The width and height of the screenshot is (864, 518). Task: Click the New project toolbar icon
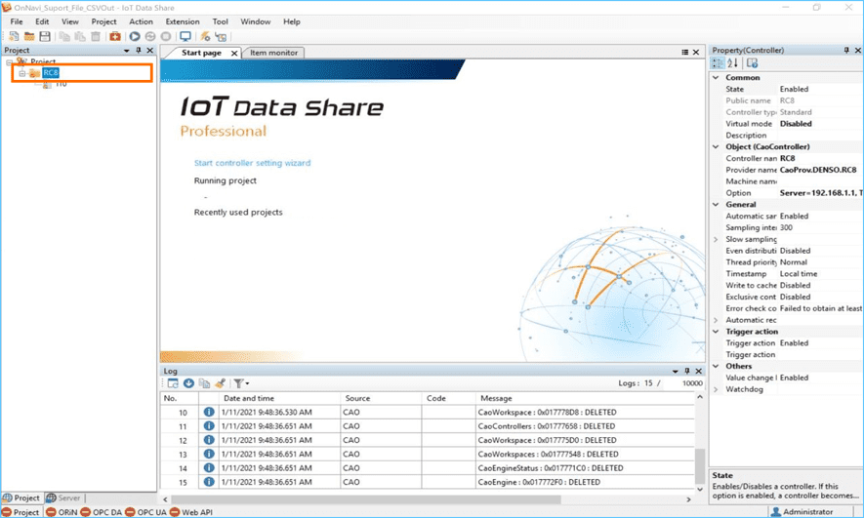(x=14, y=36)
